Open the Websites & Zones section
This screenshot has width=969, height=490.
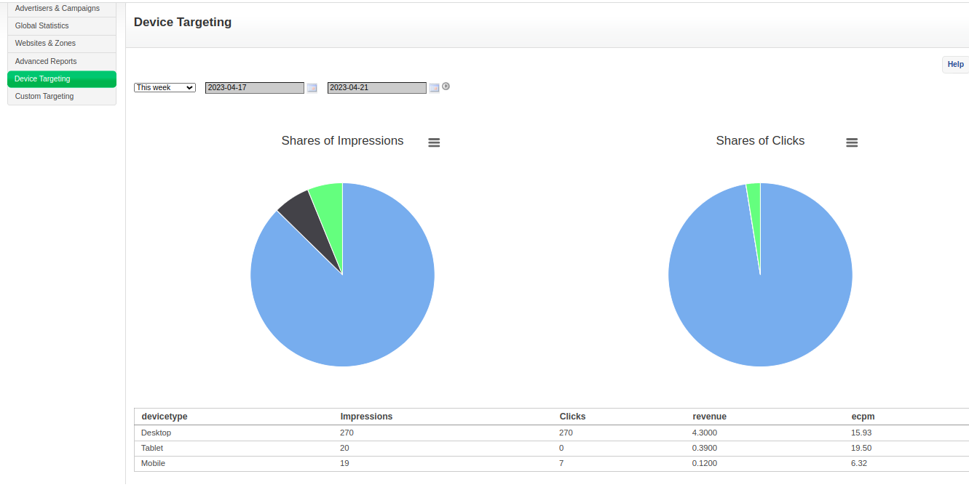[45, 44]
